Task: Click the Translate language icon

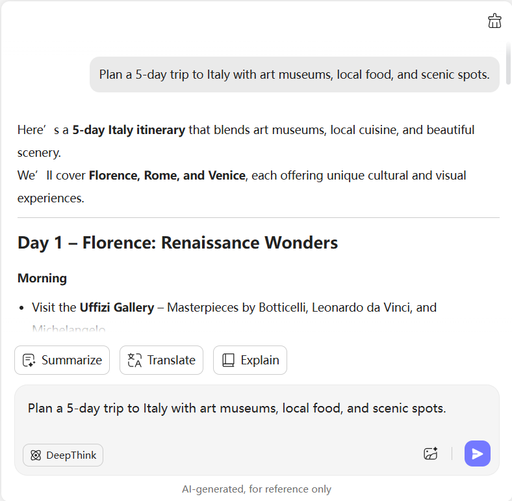Action: point(134,360)
